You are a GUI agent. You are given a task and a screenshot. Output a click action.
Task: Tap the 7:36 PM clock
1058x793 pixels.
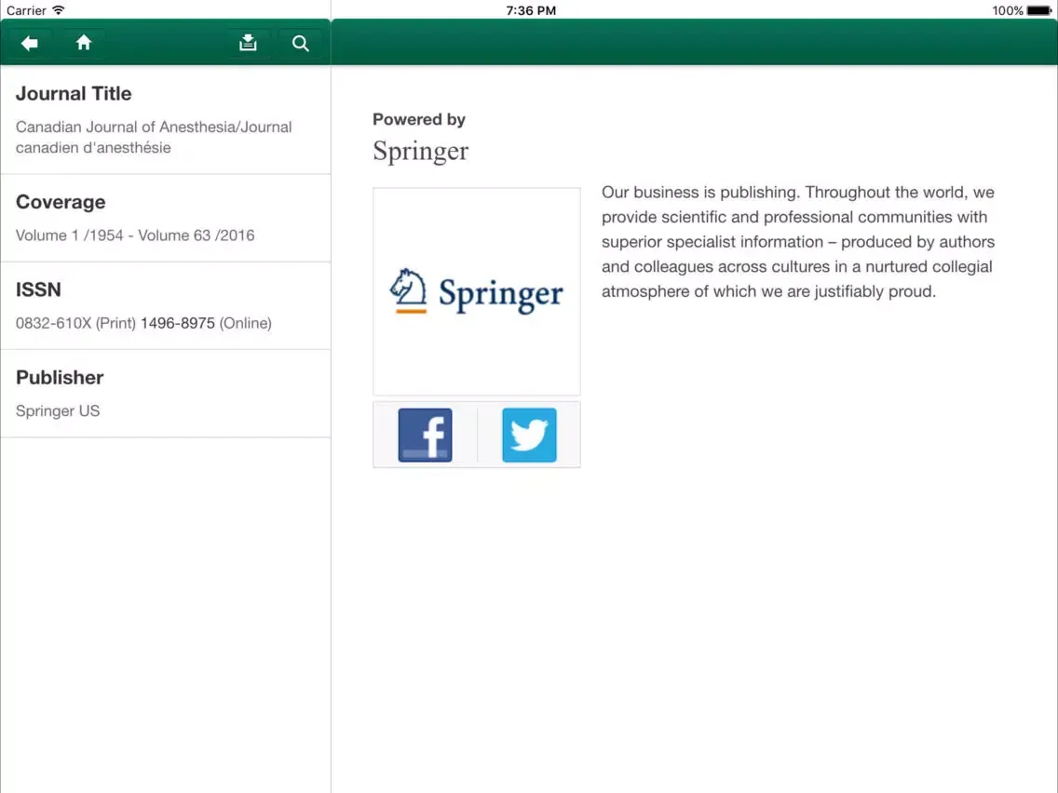[x=531, y=10]
